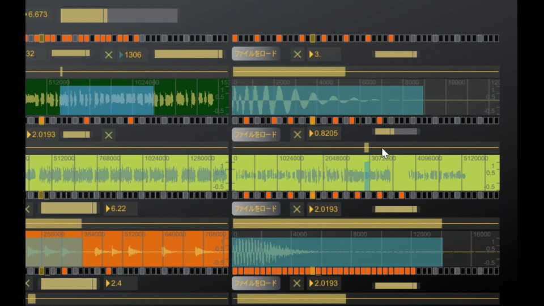
Task: Click the slider left of the 6.22 box
Action: [x=69, y=208]
